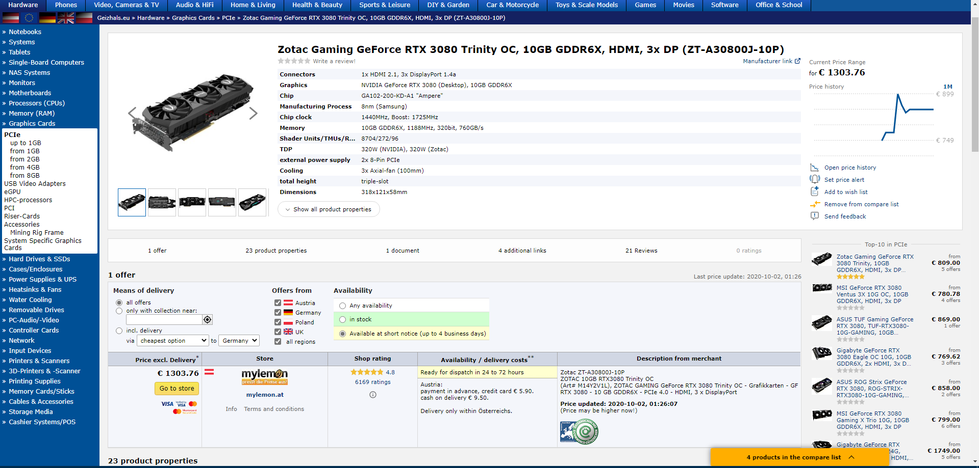
Task: Open the Software top navigation menu
Action: (724, 5)
